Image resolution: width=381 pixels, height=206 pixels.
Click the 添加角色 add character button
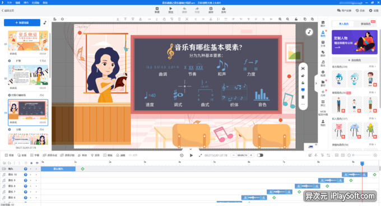355,60
